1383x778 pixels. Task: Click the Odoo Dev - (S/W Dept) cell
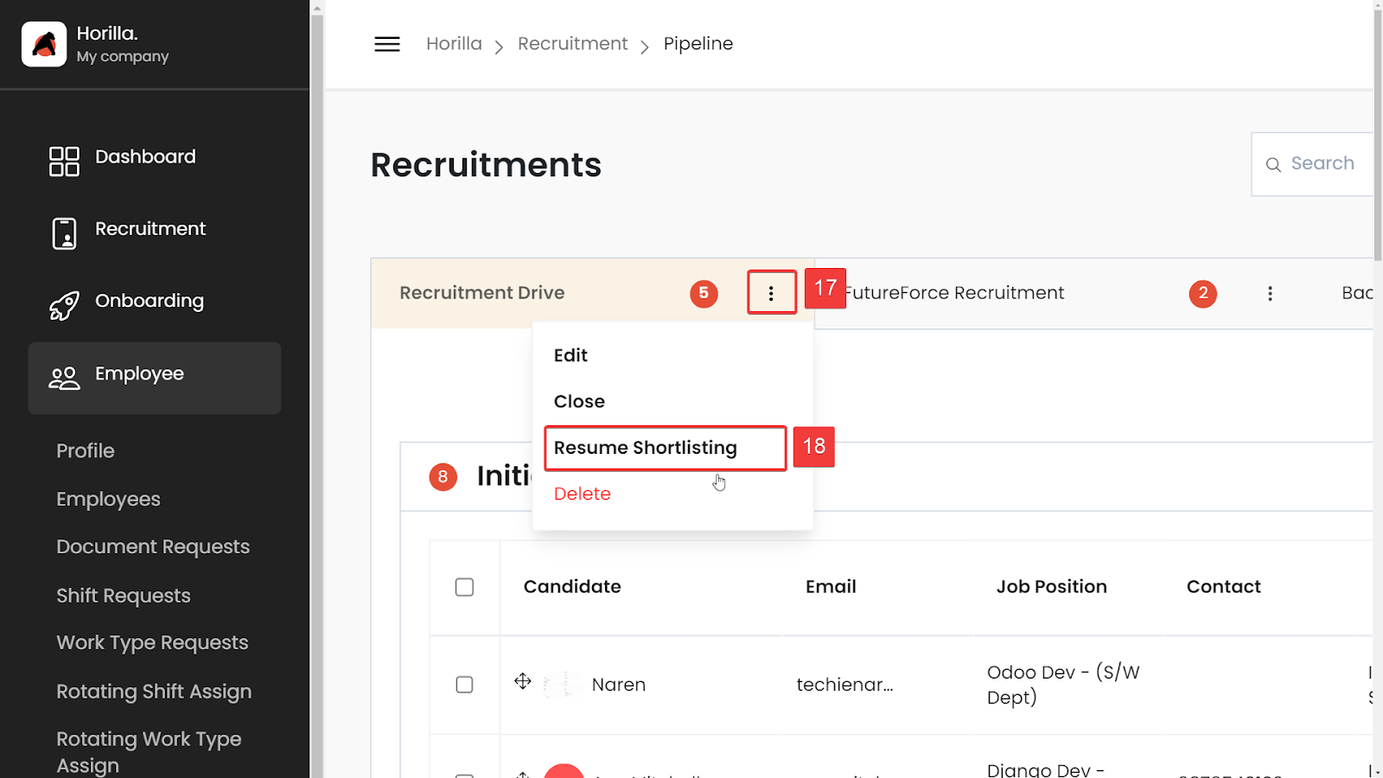pos(1063,685)
